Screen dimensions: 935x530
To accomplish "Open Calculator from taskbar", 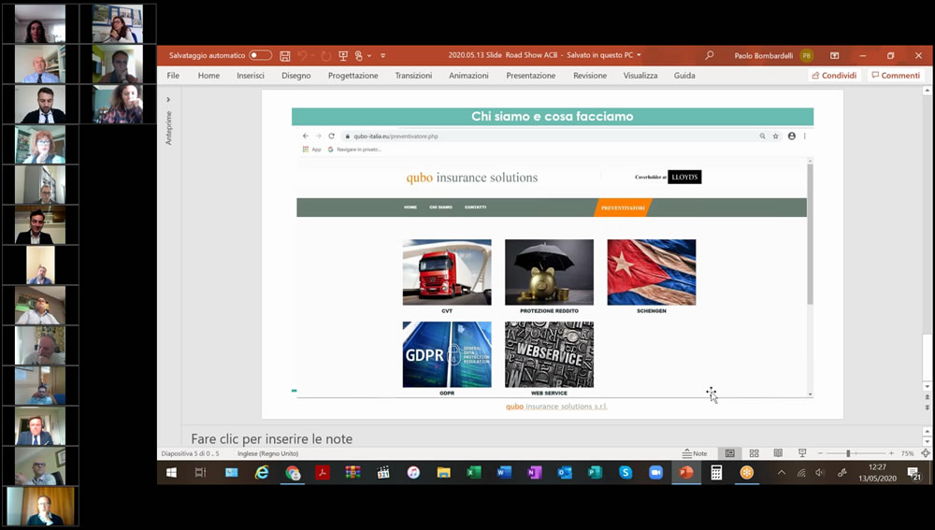I will coord(716,473).
